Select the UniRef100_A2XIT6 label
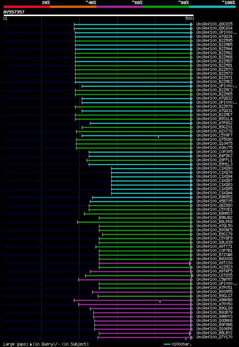This screenshot has height=347, width=239. (214, 131)
